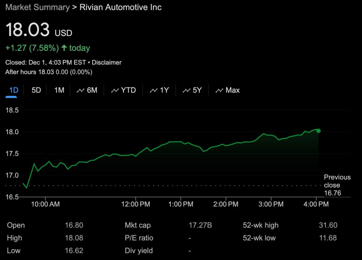The height and width of the screenshot is (260, 362).
Task: Click the Previous close 16.76 label
Action: (337, 185)
